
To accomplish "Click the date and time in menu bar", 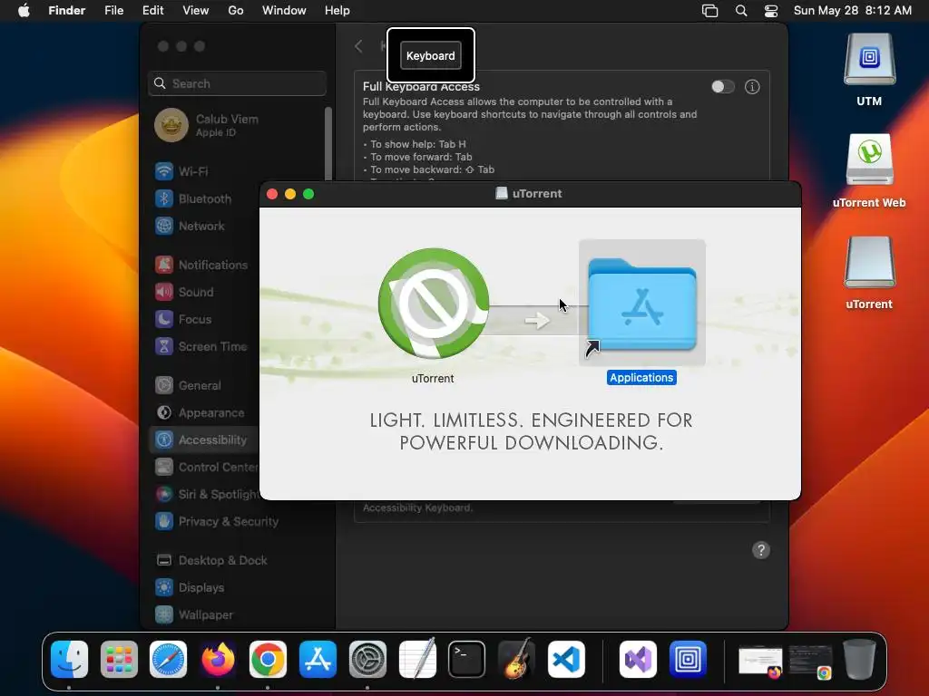I will (852, 11).
